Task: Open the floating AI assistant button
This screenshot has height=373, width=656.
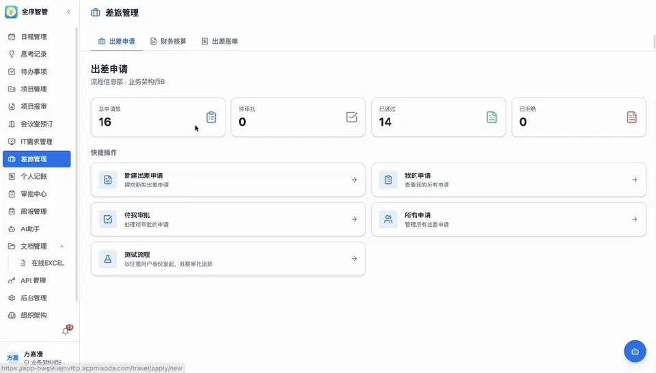Action: pos(635,351)
